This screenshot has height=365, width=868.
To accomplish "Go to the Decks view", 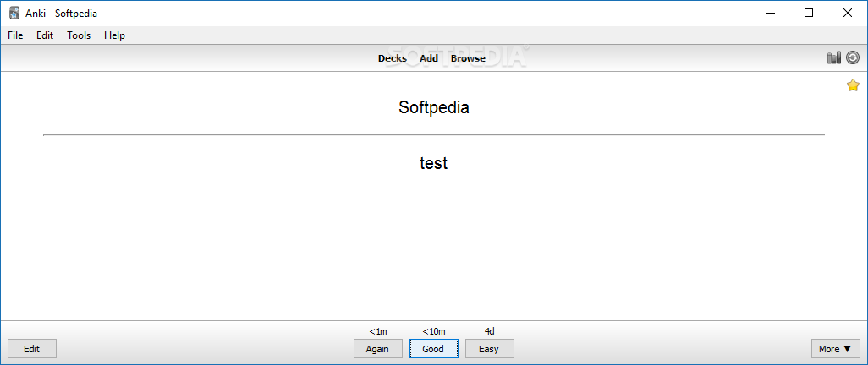I will [x=392, y=58].
